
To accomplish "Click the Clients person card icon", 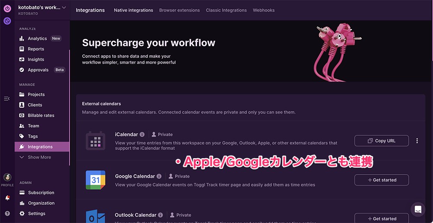I will (22, 105).
